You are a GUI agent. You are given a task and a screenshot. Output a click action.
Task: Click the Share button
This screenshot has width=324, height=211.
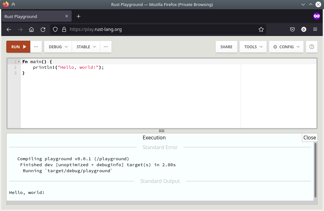226,47
